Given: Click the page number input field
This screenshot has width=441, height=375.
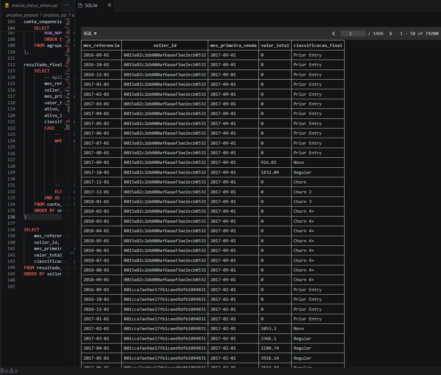Looking at the screenshot, I should pos(353,33).
